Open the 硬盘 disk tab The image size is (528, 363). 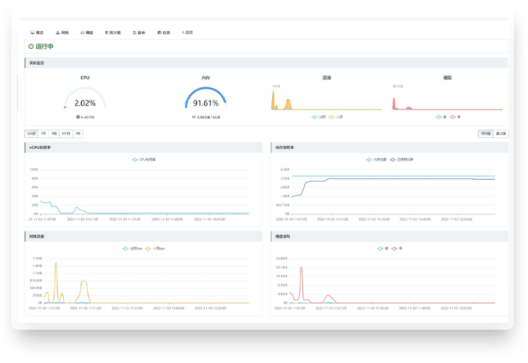[x=86, y=33]
